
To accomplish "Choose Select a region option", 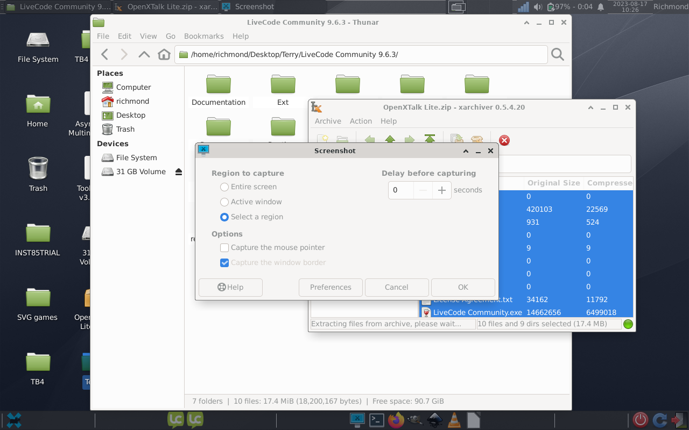I will coord(251,217).
